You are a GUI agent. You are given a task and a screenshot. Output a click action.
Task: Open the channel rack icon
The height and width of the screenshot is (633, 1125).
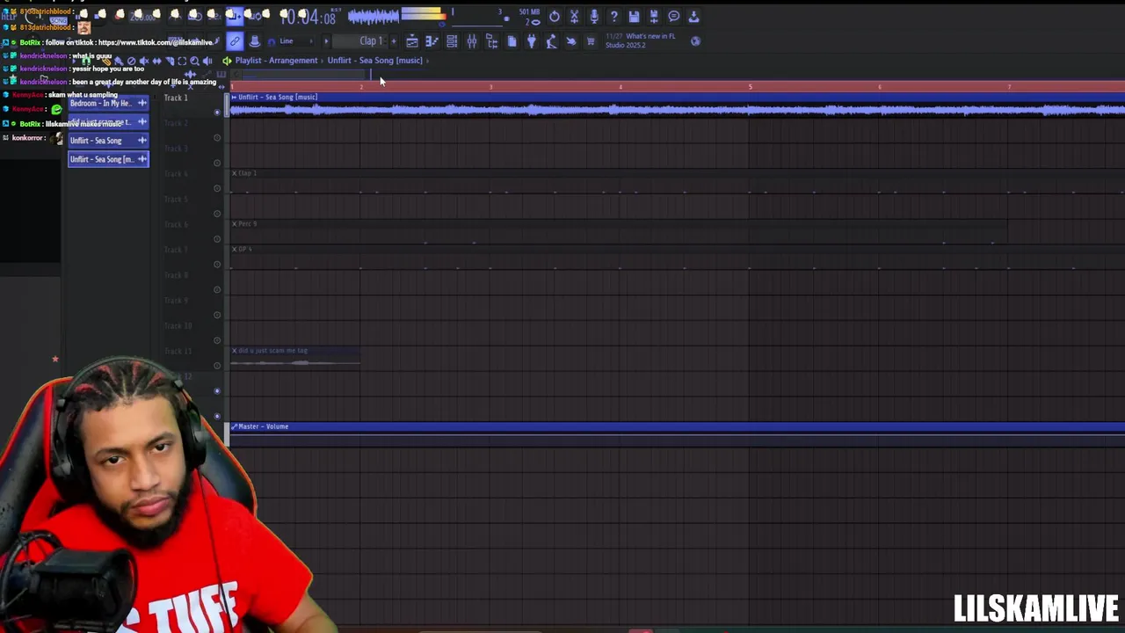(452, 41)
